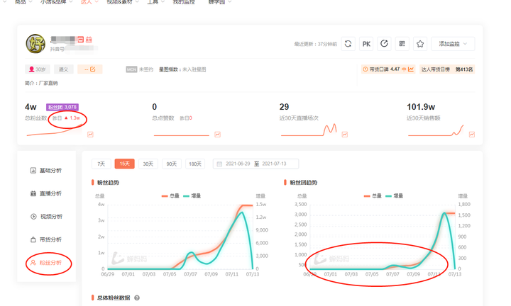The image size is (511, 306).
Task: Open 带货分析 sidebar section
Action: [46, 239]
